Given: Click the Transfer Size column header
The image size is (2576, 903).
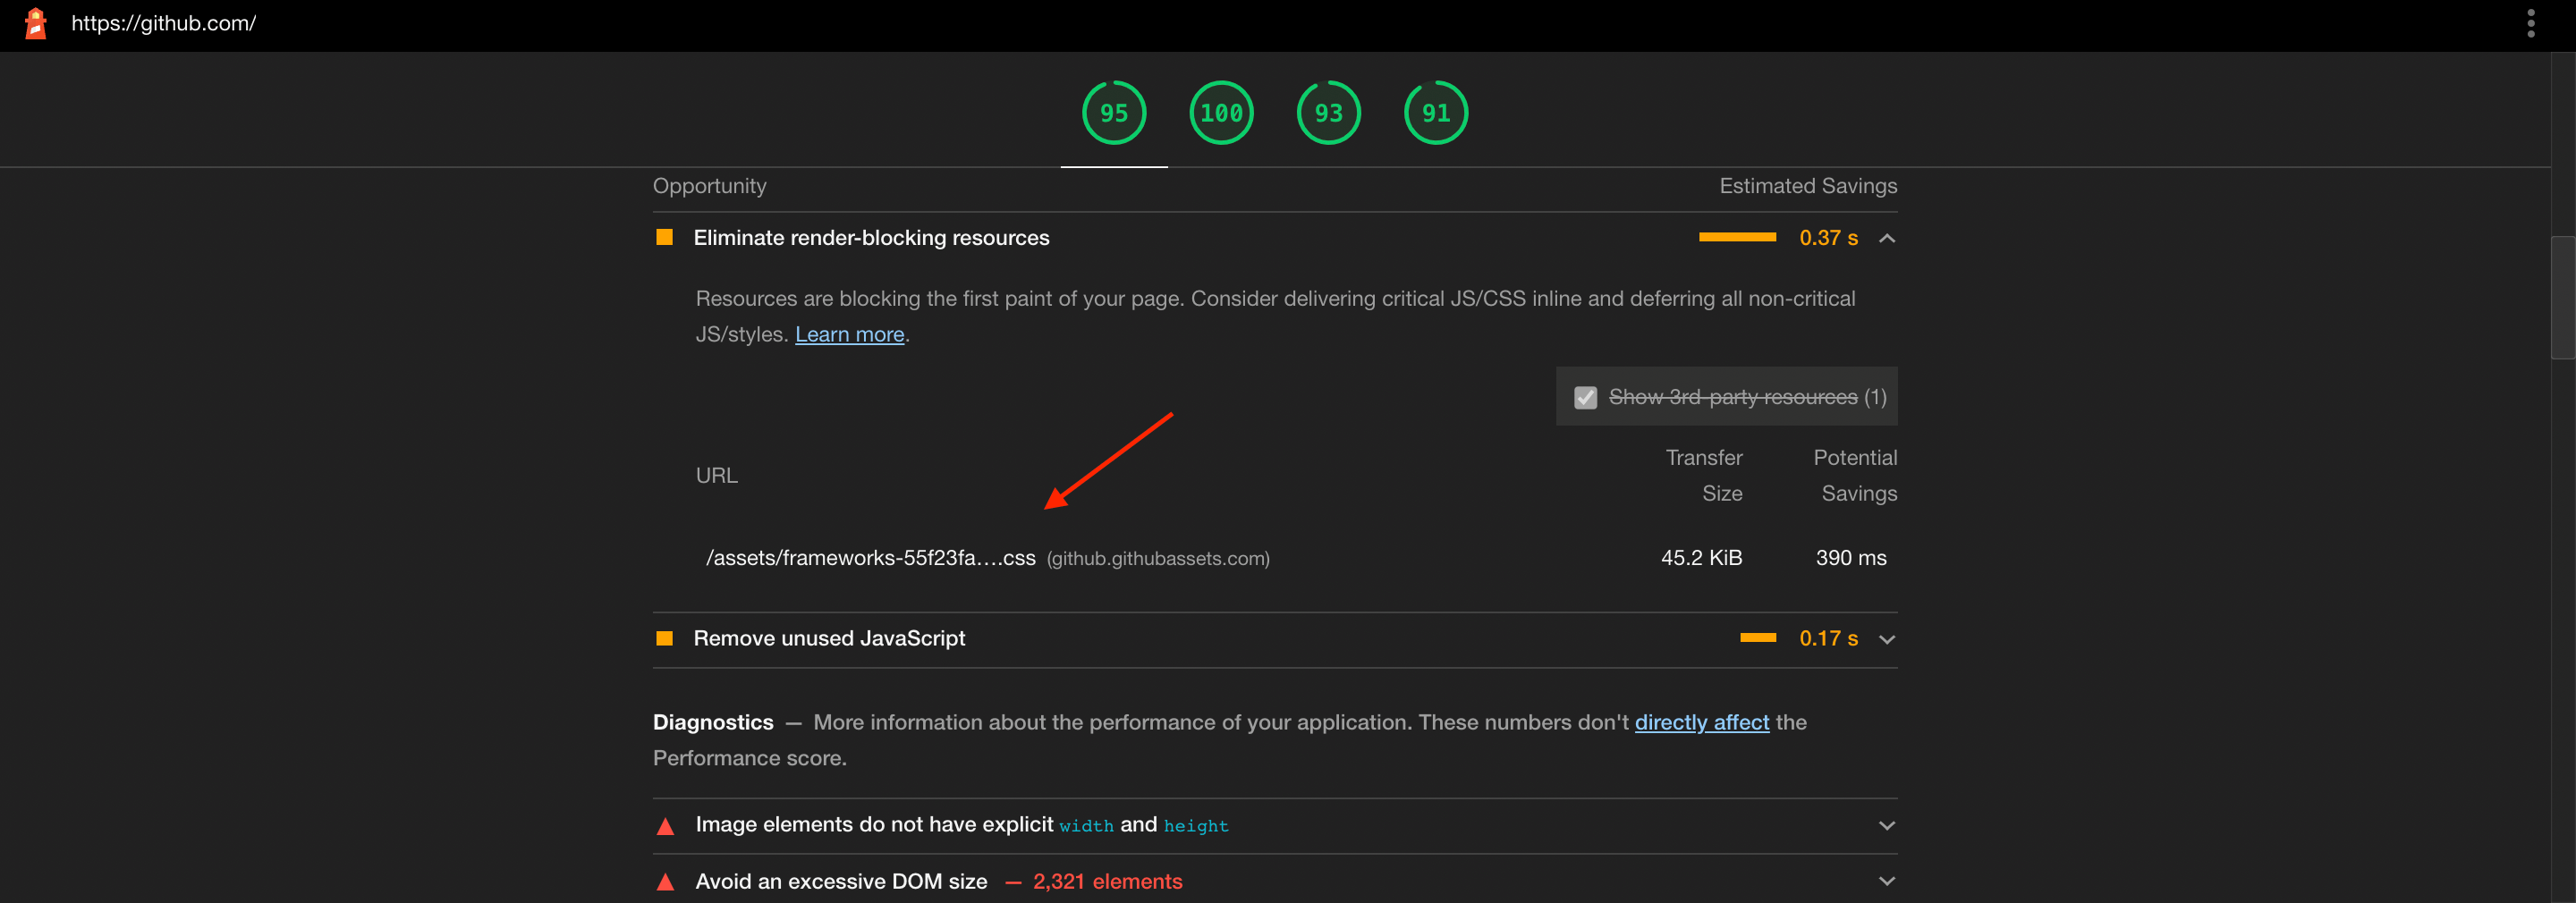Looking at the screenshot, I should point(1704,475).
